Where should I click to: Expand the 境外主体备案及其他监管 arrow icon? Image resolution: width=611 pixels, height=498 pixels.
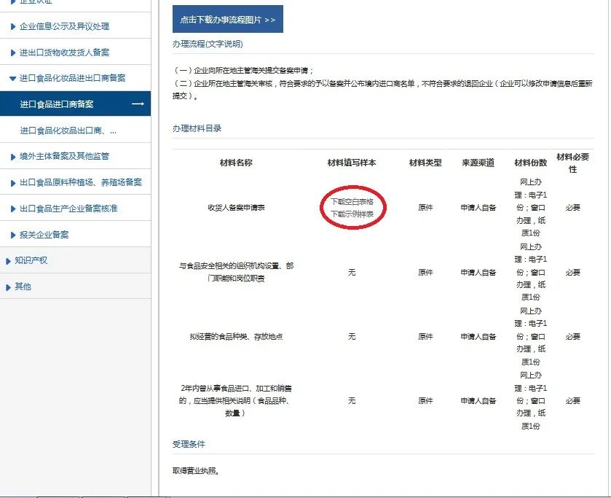click(x=13, y=157)
